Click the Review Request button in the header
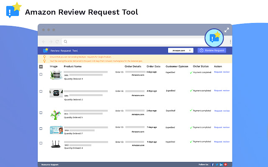 (212, 50)
